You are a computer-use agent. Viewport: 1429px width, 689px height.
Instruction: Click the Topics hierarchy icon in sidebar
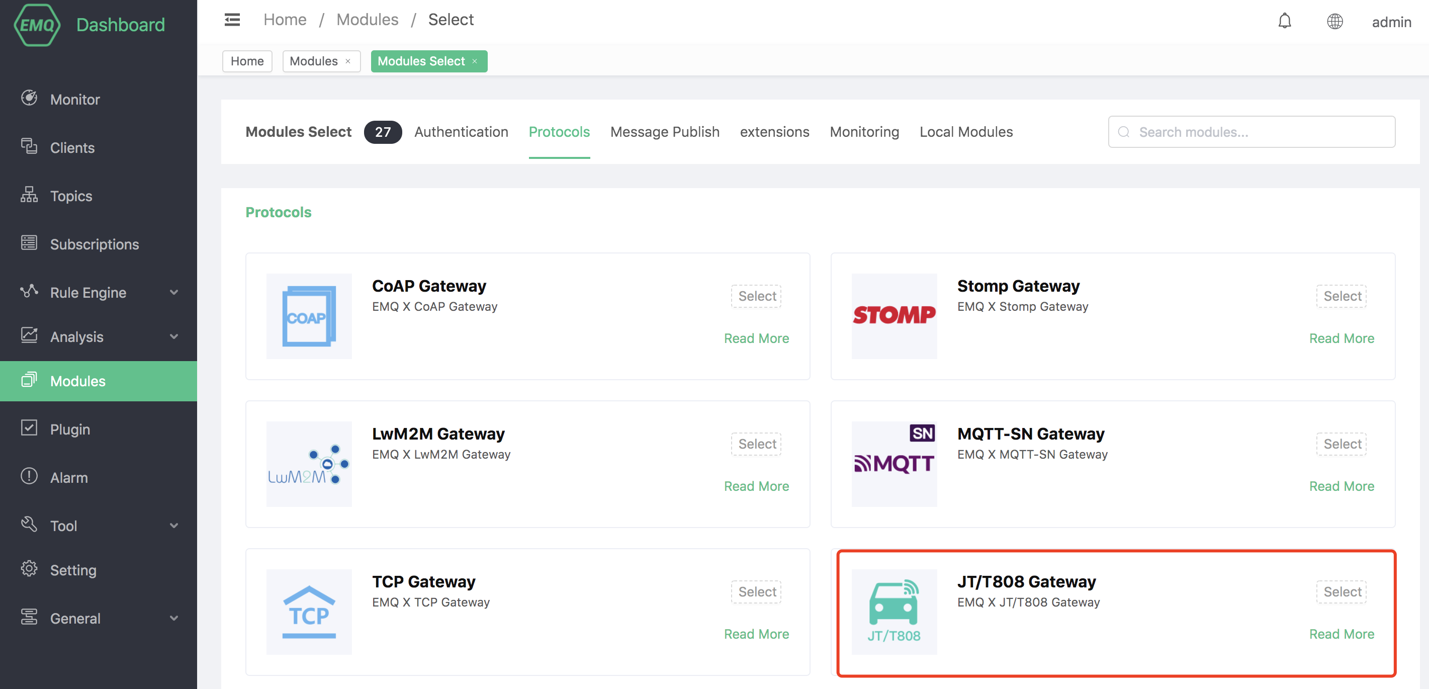[x=29, y=195]
